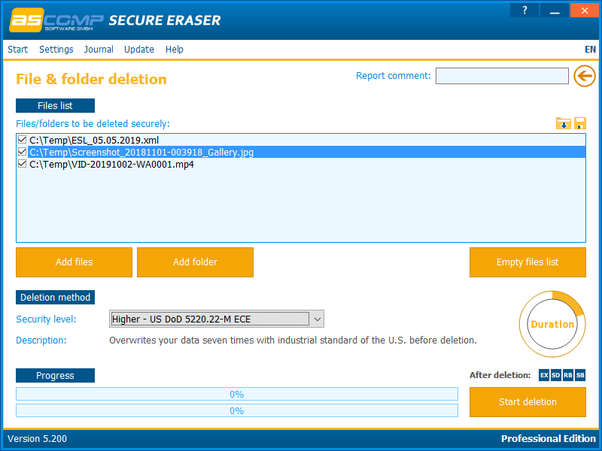Uncheck the Screenshot_20181101 Gallery.jpg entry

(x=22, y=152)
